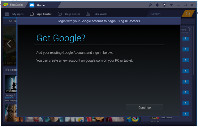Click the login dialog title bar text
198x127 pixels.
[x=99, y=21]
